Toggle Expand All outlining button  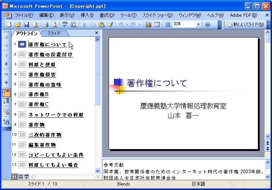pyautogui.click(x=6, y=101)
